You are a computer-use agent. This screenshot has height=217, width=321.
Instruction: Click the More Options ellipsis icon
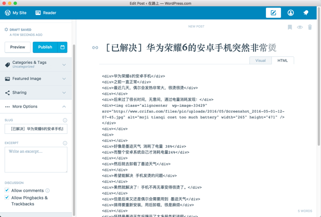tap(7, 107)
